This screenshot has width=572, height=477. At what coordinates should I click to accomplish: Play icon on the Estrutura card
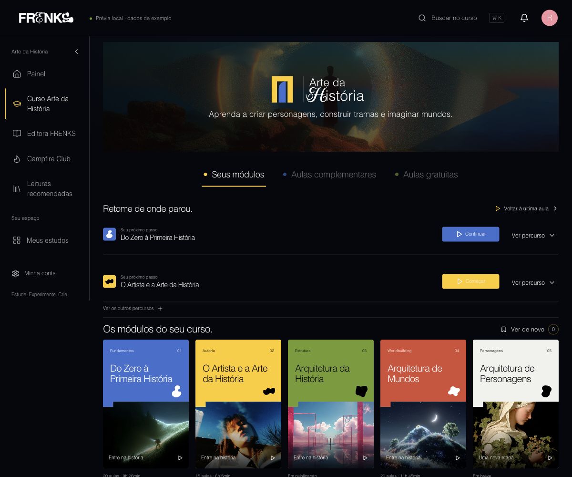[365, 458]
